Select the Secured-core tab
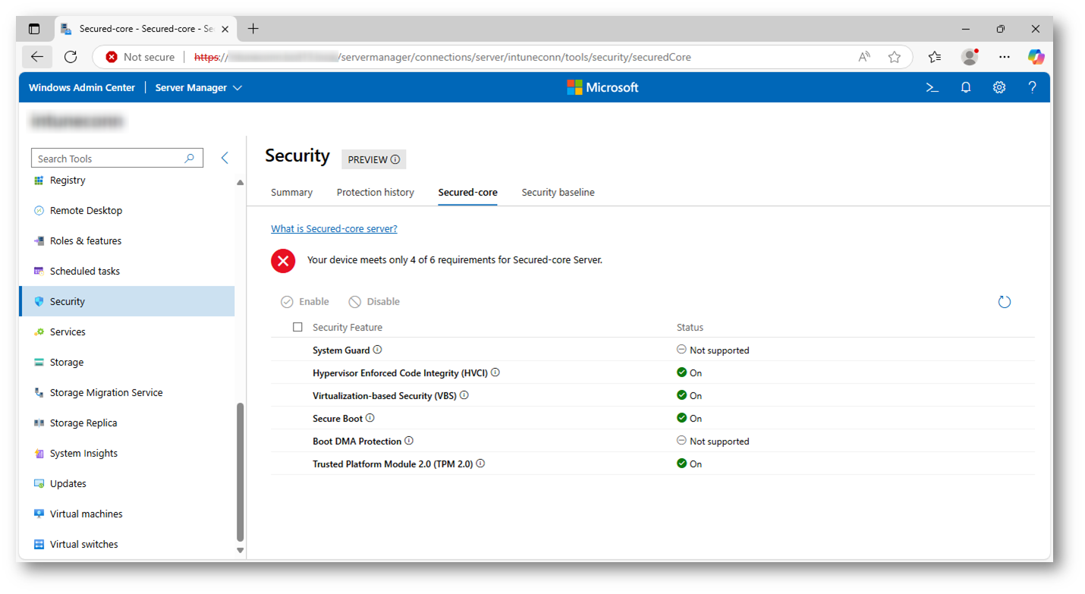1085x594 pixels. coord(468,192)
